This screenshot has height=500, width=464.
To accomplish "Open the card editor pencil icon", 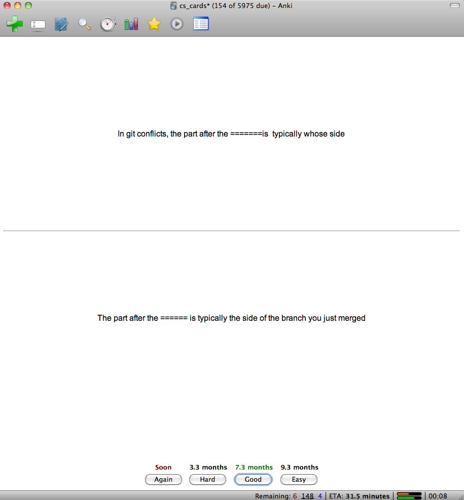I will 61,24.
